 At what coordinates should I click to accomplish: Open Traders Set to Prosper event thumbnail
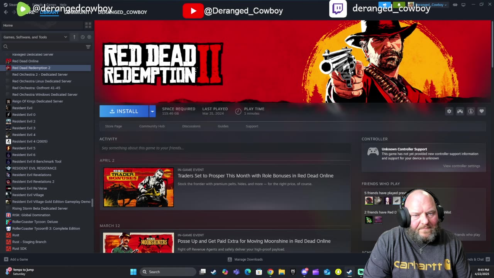[x=139, y=187]
